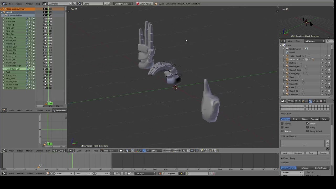Hide Bottle1 using its eye toggle in the outliner

point(322,63)
